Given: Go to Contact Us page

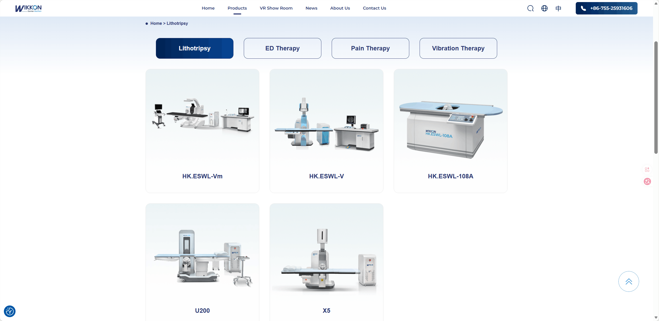Looking at the screenshot, I should pos(374,8).
